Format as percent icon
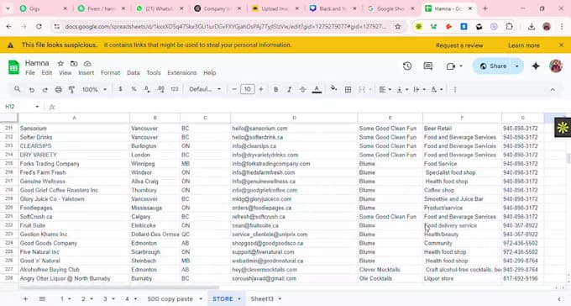This screenshot has width=571, height=306. click(x=134, y=89)
